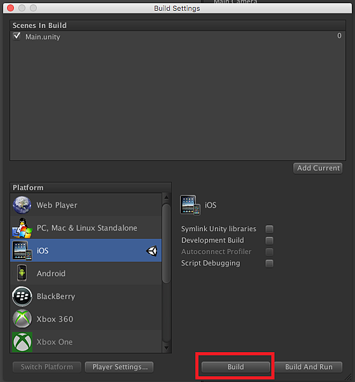Click the Development Build label
Viewport: 355px width, 382px height.
(x=212, y=240)
